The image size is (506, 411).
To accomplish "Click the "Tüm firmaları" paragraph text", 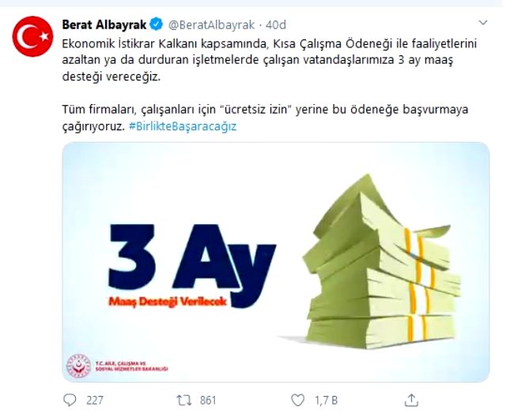I will (265, 118).
